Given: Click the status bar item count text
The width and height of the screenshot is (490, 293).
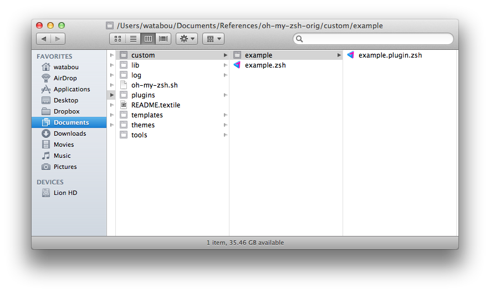Looking at the screenshot, I should pyautogui.click(x=246, y=243).
